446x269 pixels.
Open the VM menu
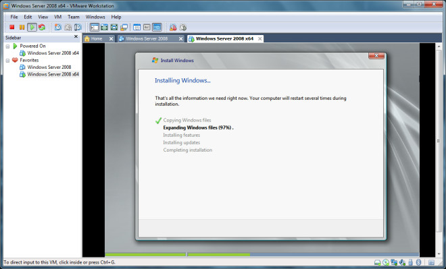click(x=57, y=17)
